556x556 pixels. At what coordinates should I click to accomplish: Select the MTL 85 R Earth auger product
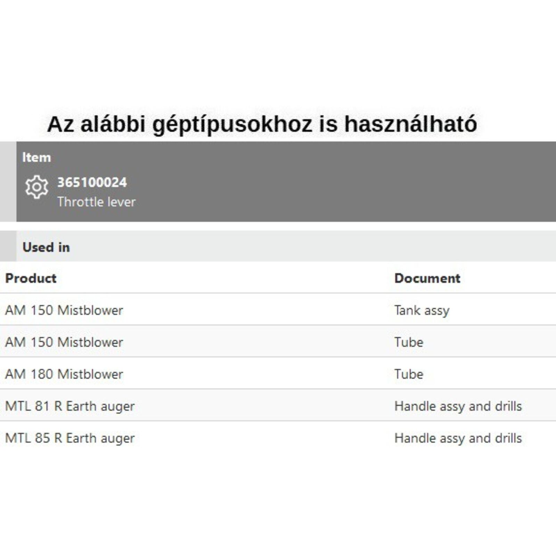pos(70,438)
